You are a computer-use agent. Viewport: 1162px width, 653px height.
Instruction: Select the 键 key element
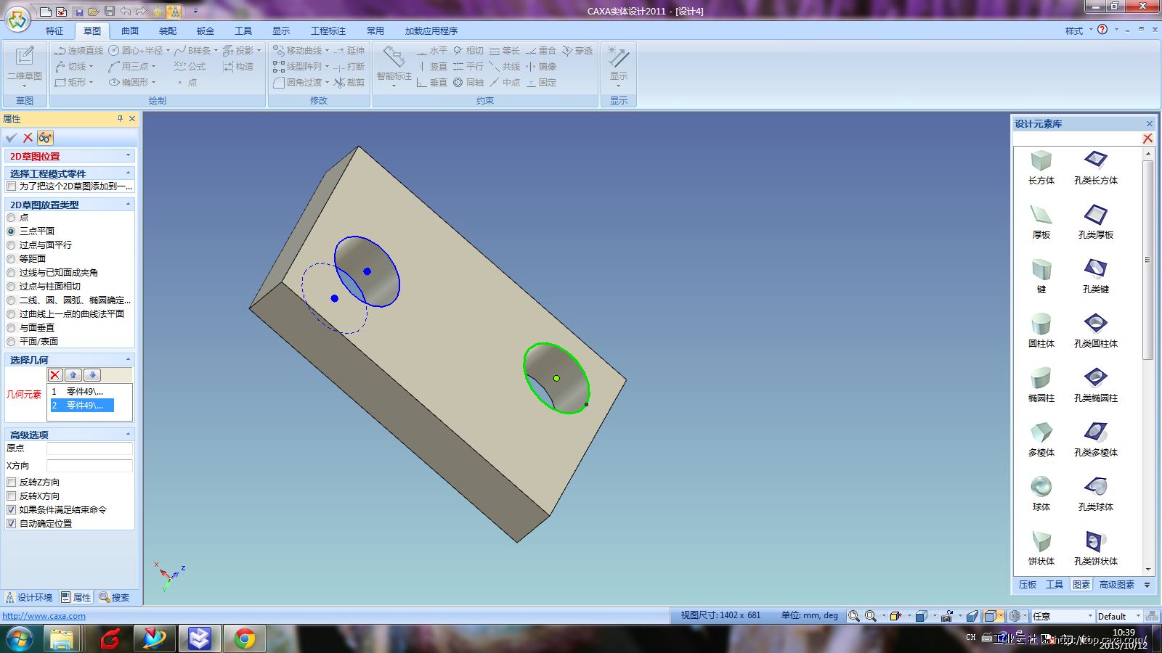pyautogui.click(x=1041, y=276)
